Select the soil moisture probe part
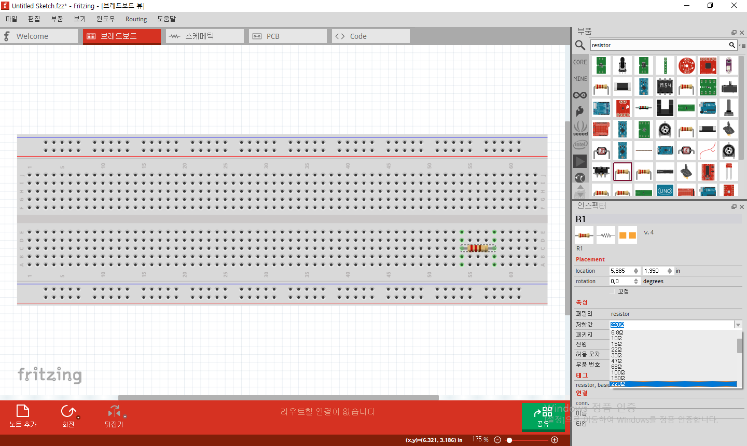The height and width of the screenshot is (446, 747). point(729,172)
